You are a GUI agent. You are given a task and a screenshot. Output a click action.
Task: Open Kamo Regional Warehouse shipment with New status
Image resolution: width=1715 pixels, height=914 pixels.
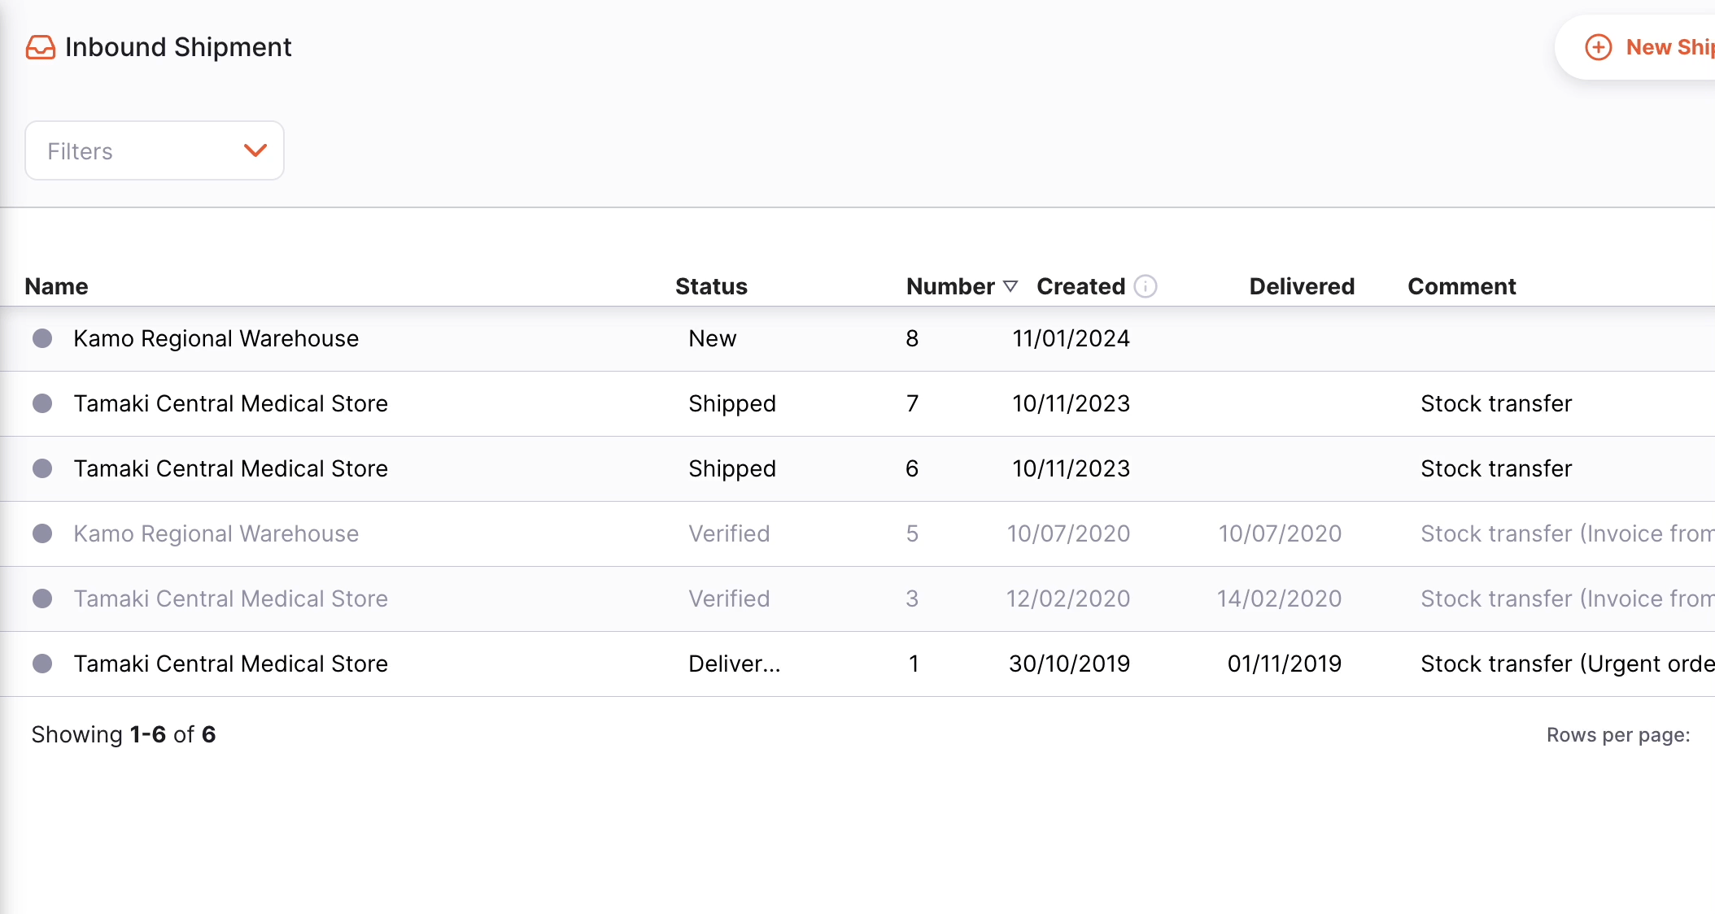click(216, 338)
